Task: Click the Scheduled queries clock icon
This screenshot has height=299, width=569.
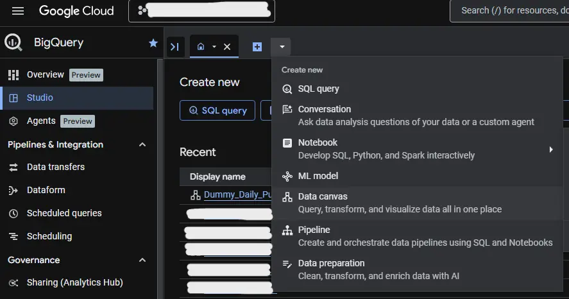Action: click(13, 214)
